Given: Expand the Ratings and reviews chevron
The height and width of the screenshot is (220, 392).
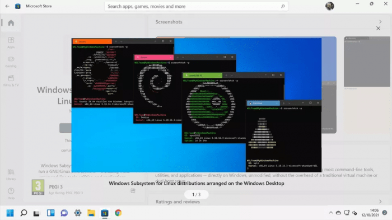Looking at the screenshot, I should pos(380,202).
